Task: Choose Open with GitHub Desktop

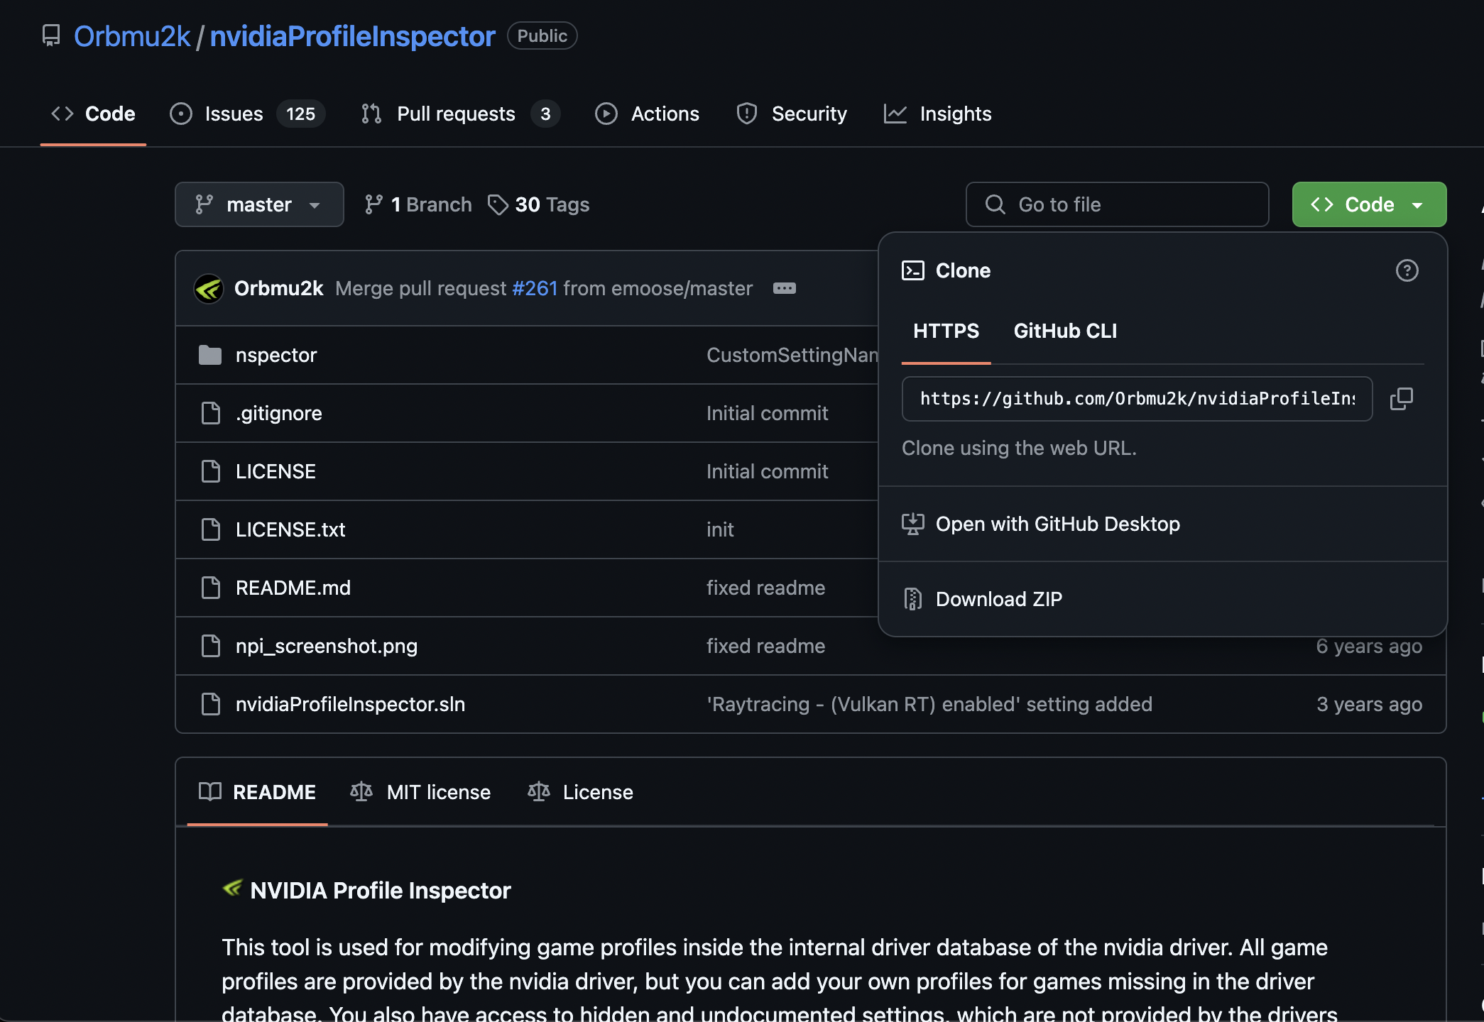Action: (x=1162, y=524)
